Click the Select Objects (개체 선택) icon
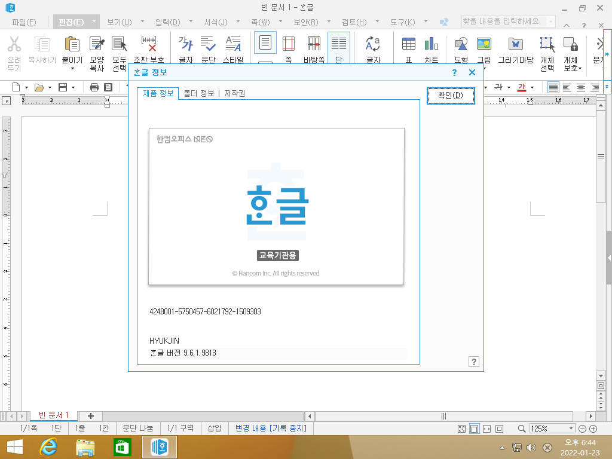 [547, 44]
